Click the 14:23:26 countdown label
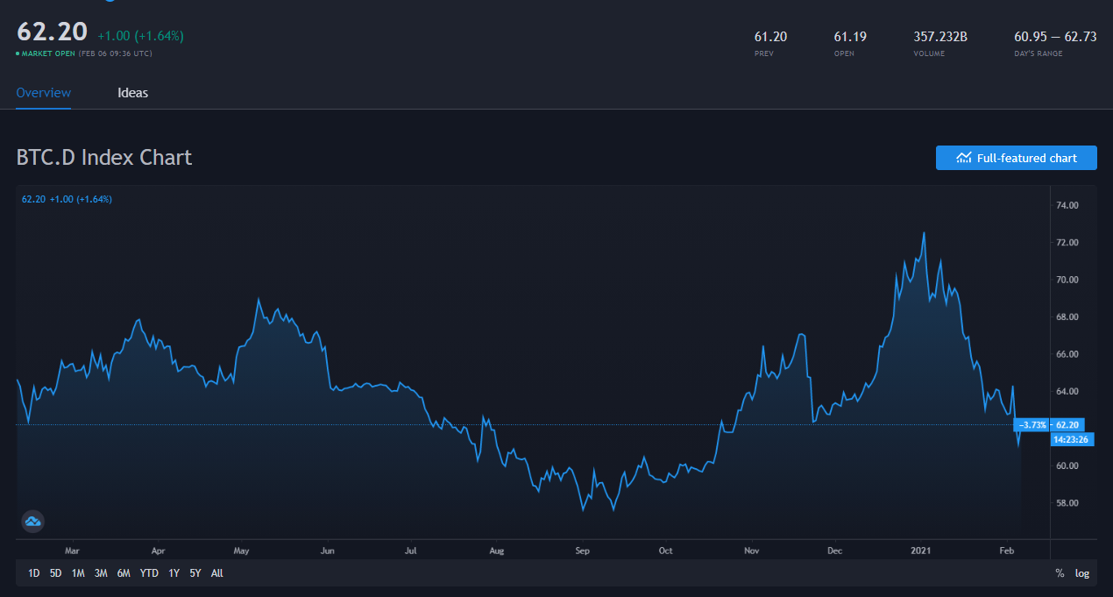 coord(1071,439)
